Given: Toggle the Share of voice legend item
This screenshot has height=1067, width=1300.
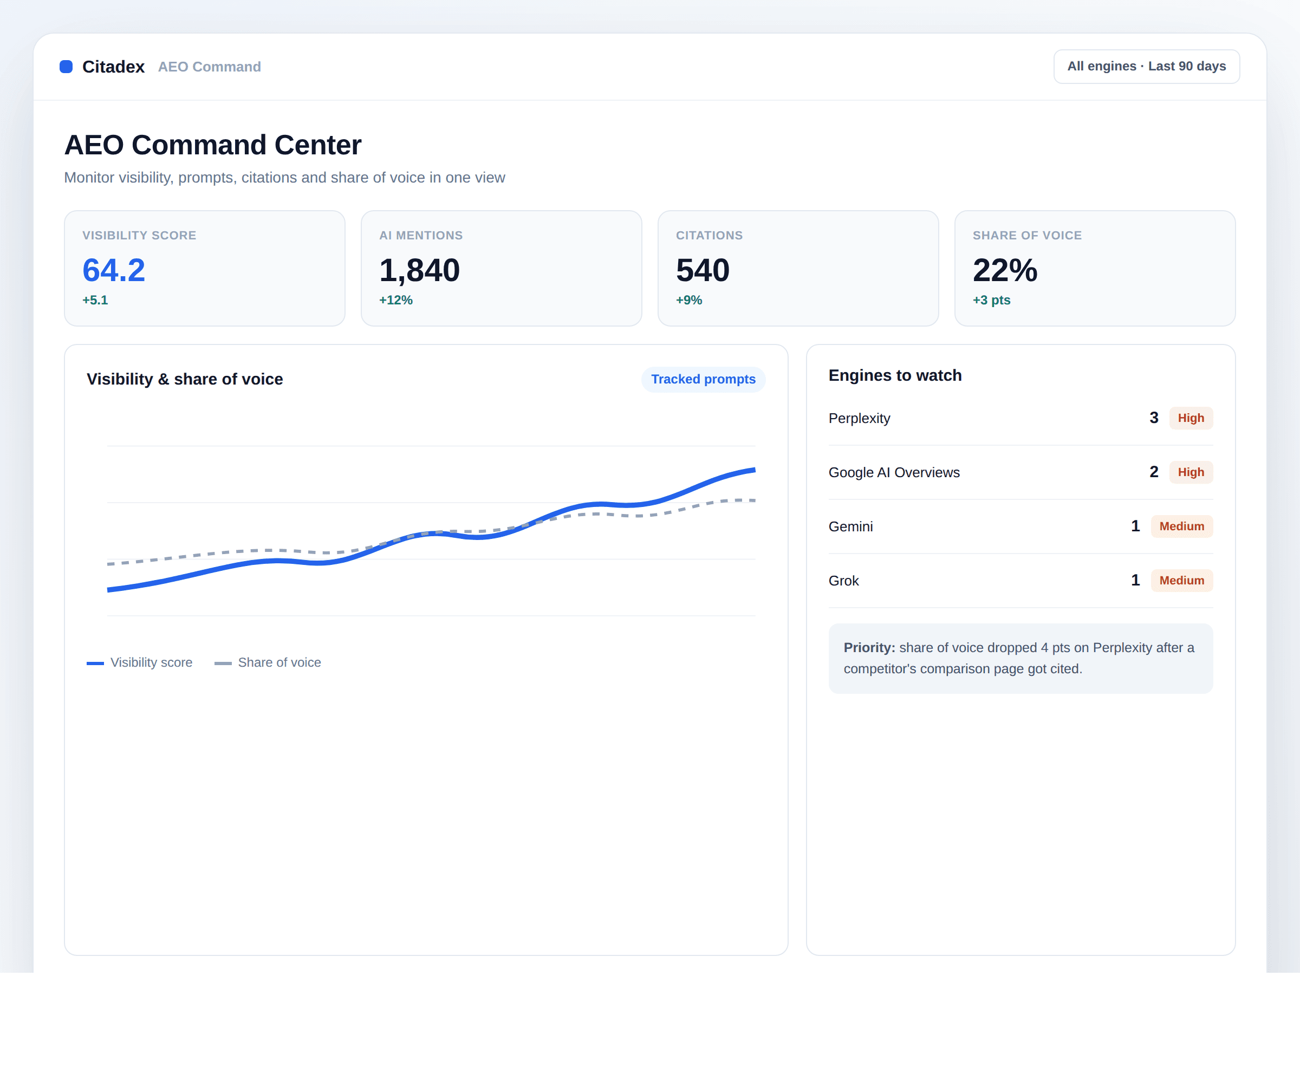Looking at the screenshot, I should click(268, 662).
